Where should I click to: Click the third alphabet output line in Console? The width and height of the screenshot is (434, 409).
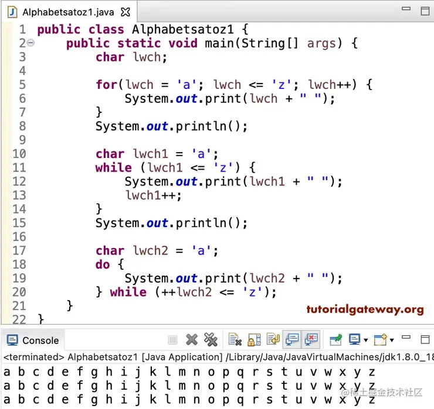[189, 400]
